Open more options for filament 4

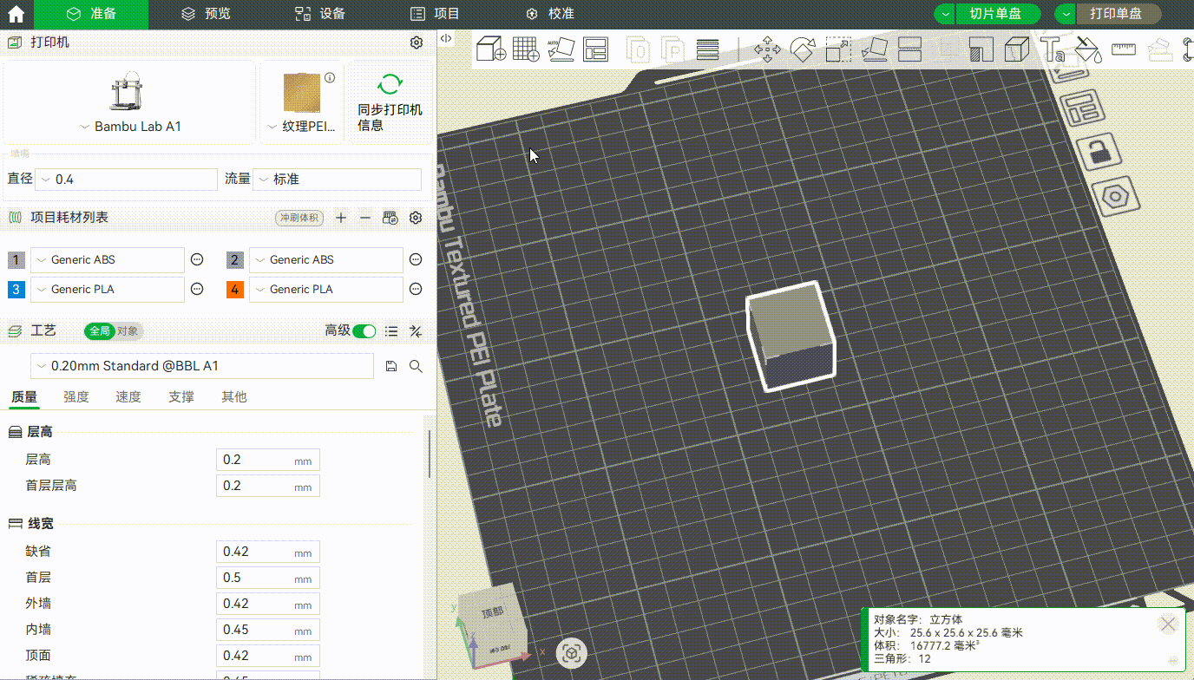416,290
